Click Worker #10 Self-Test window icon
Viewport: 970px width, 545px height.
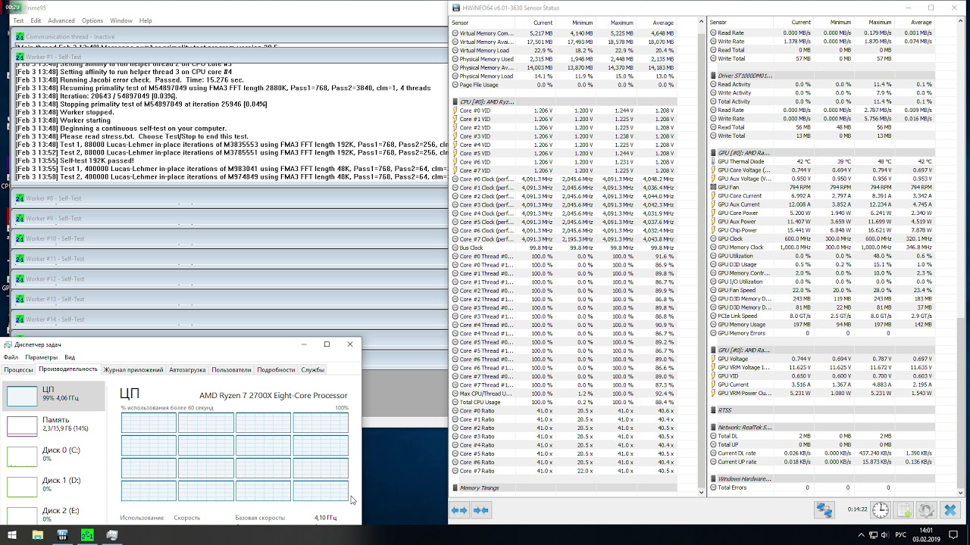[20, 238]
